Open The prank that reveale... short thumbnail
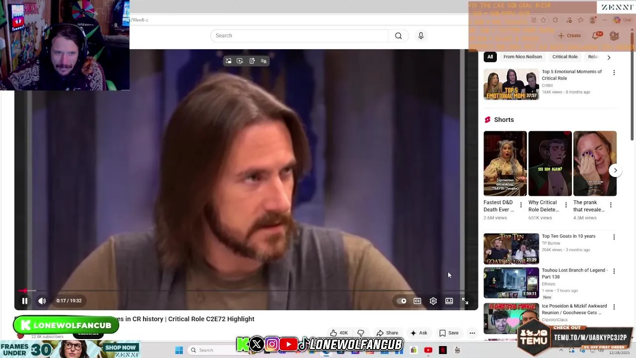Viewport: 636px width, 358px height. 595,164
